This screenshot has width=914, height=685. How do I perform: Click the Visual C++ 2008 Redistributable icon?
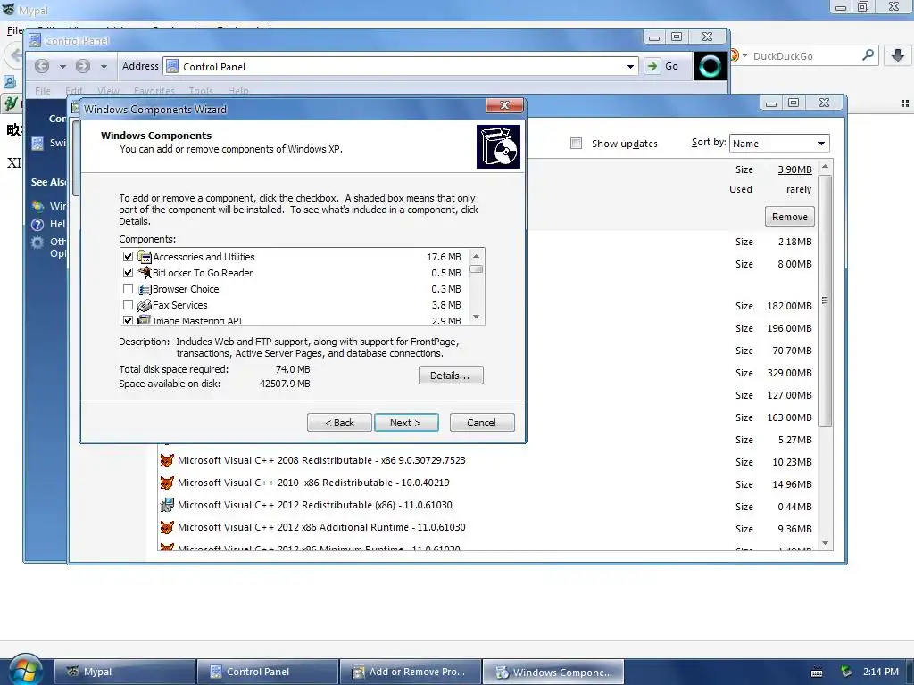(x=167, y=460)
